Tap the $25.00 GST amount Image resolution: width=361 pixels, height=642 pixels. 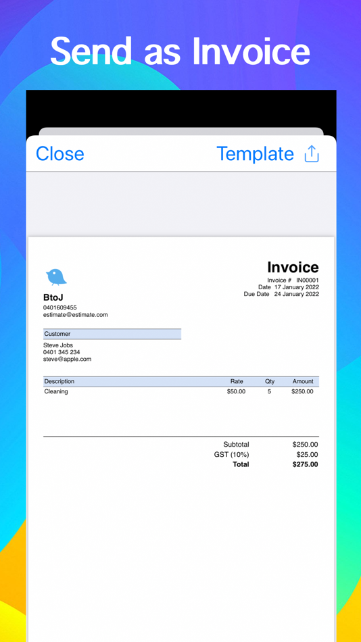click(x=308, y=455)
